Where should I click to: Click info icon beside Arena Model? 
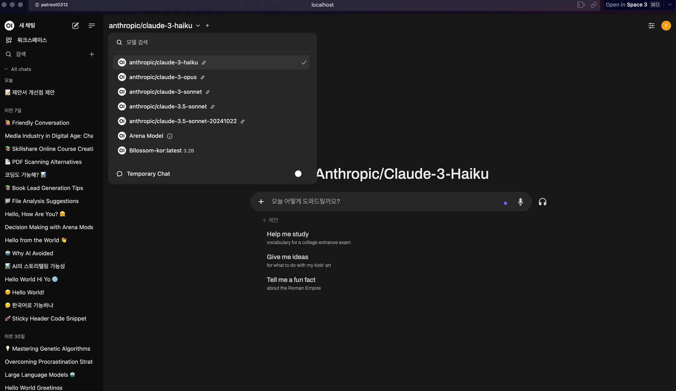tap(170, 136)
